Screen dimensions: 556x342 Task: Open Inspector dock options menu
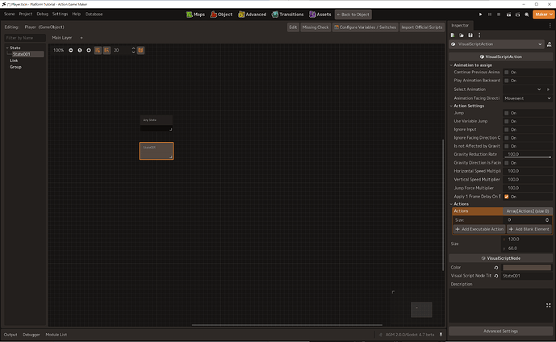(x=550, y=26)
